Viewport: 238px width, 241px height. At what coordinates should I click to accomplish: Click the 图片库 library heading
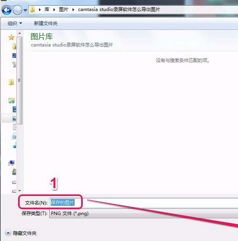[42, 36]
